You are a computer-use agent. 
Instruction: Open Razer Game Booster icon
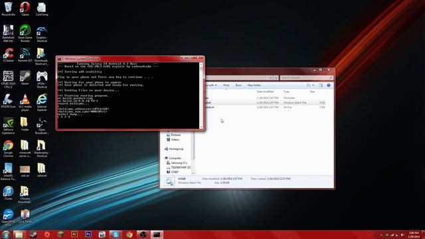pyautogui.click(x=25, y=33)
